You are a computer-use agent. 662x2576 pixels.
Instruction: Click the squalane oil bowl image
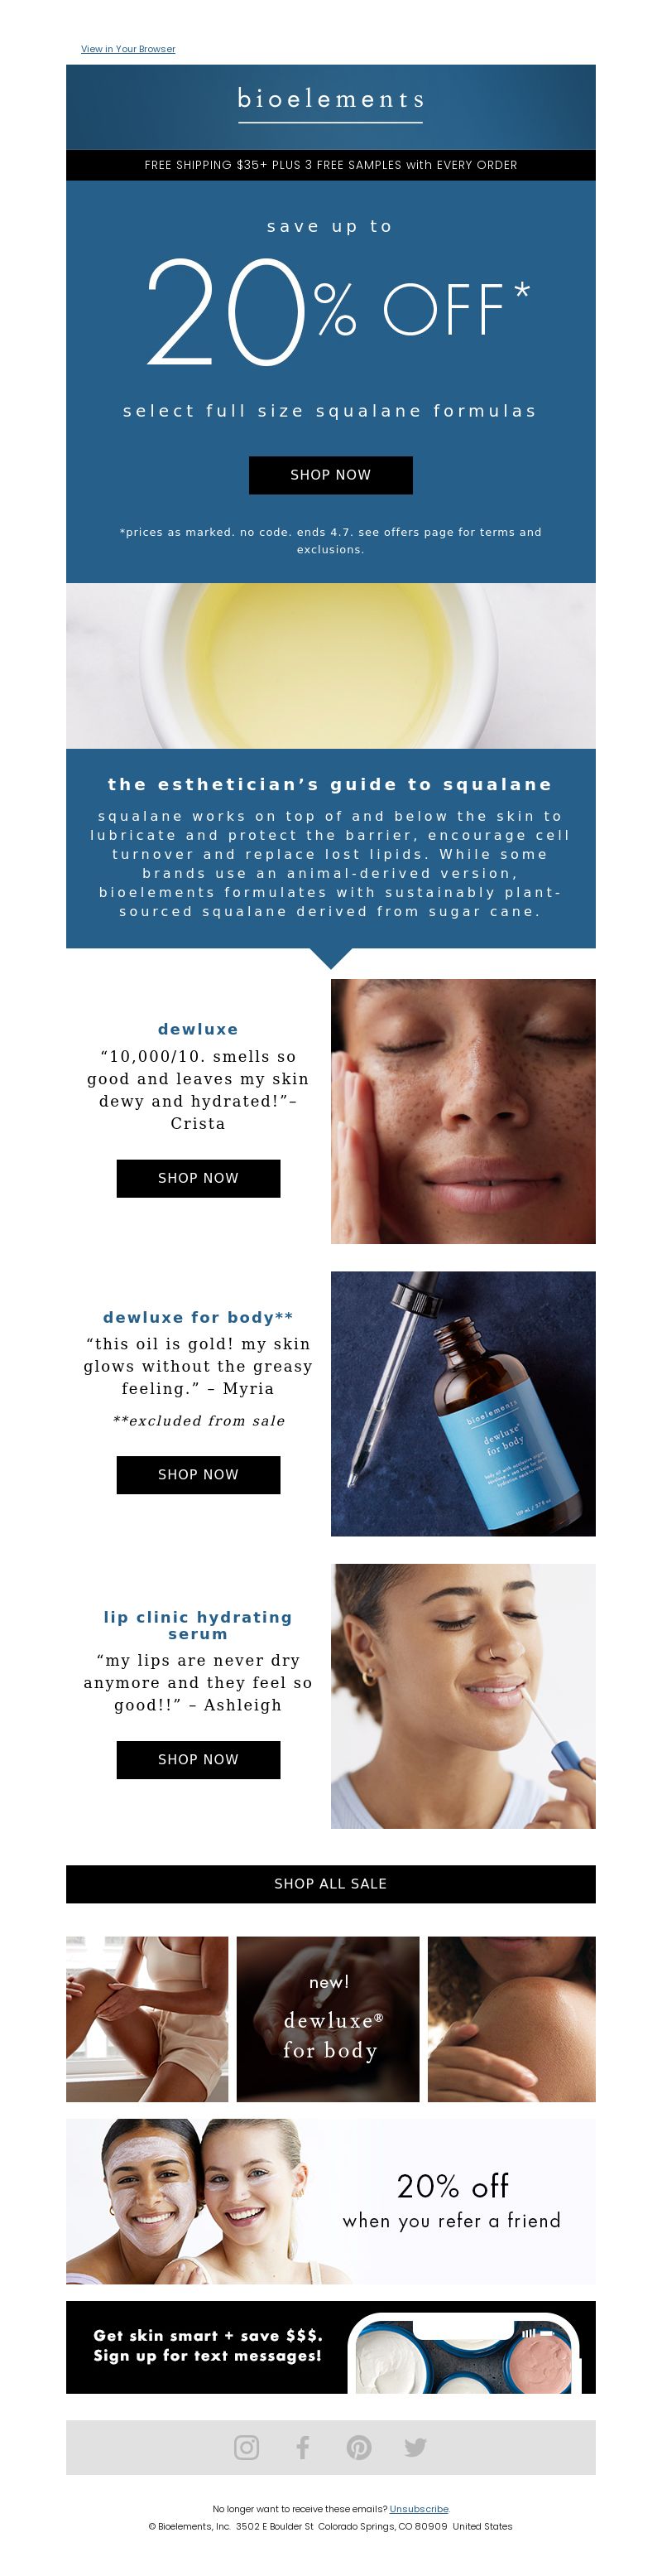tap(330, 666)
